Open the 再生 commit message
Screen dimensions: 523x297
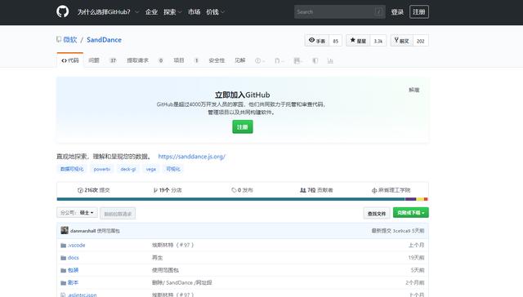tap(157, 258)
